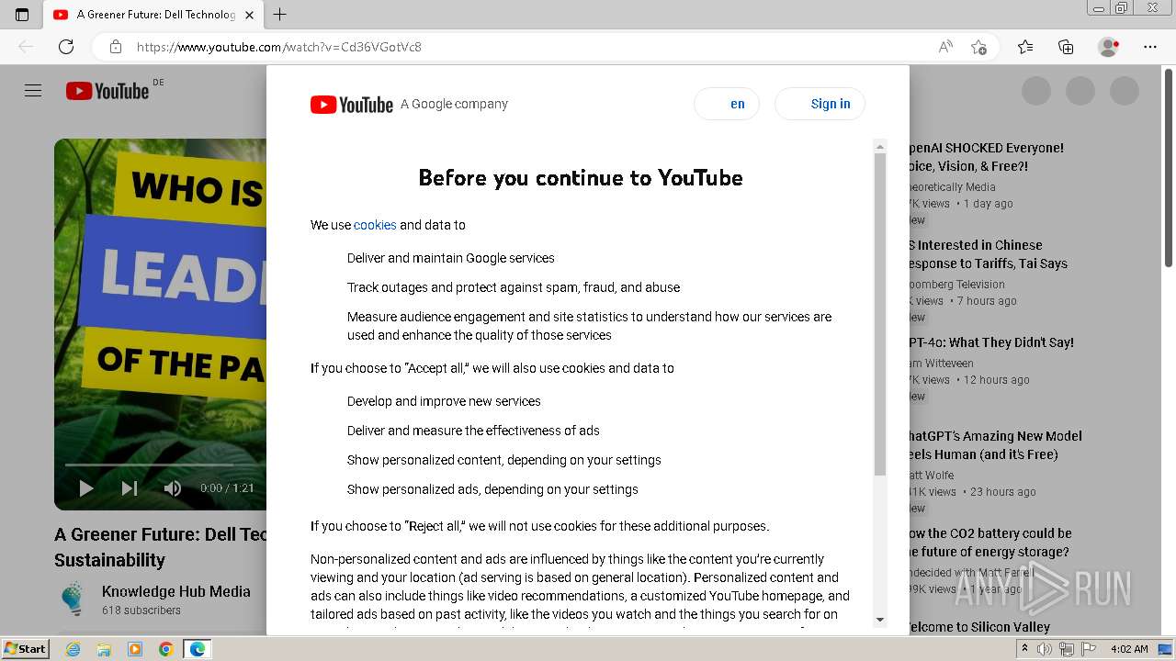This screenshot has height=661, width=1176.
Task: Open File Explorer from taskbar
Action: [104, 649]
